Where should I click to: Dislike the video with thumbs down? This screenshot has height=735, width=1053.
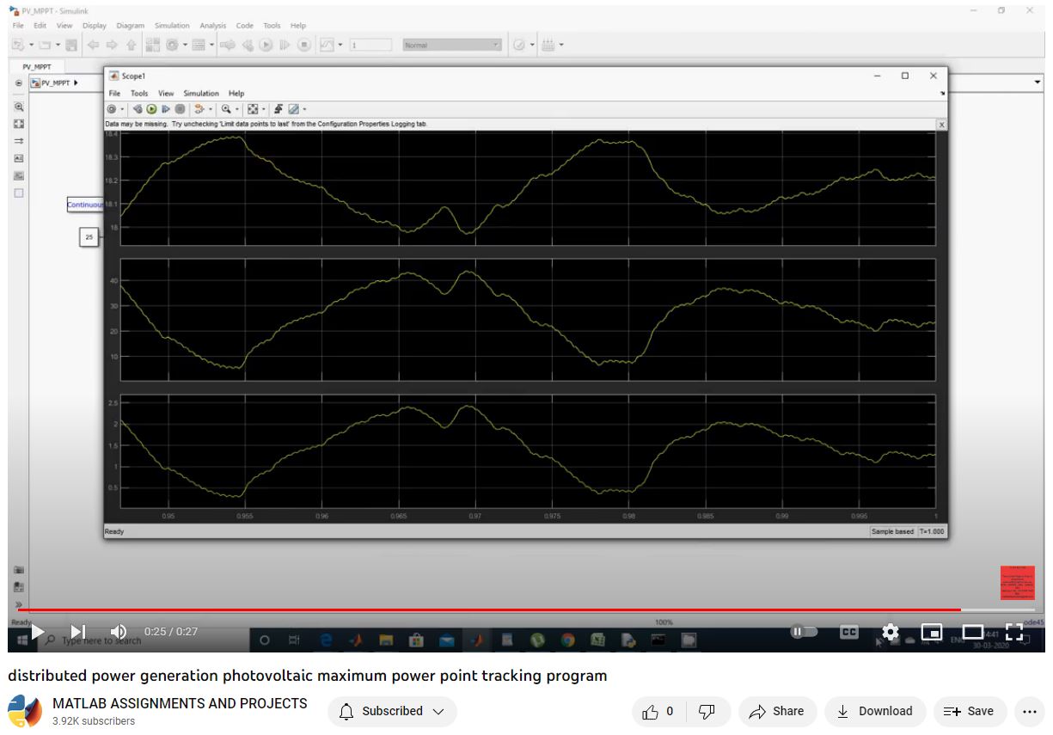pyautogui.click(x=707, y=711)
